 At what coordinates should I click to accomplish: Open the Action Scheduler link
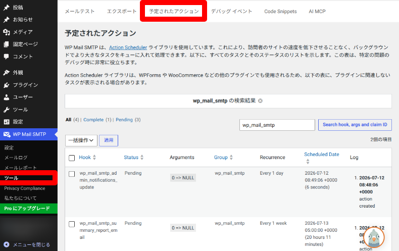point(128,47)
